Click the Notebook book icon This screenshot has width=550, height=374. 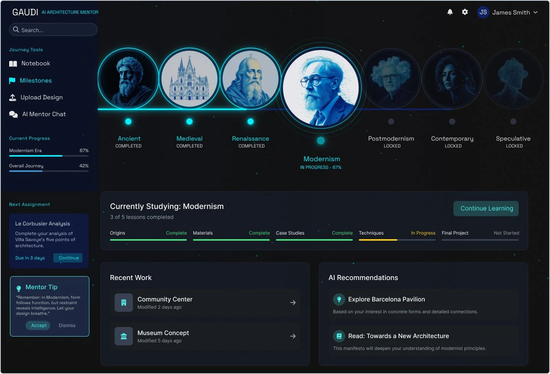pyautogui.click(x=13, y=64)
